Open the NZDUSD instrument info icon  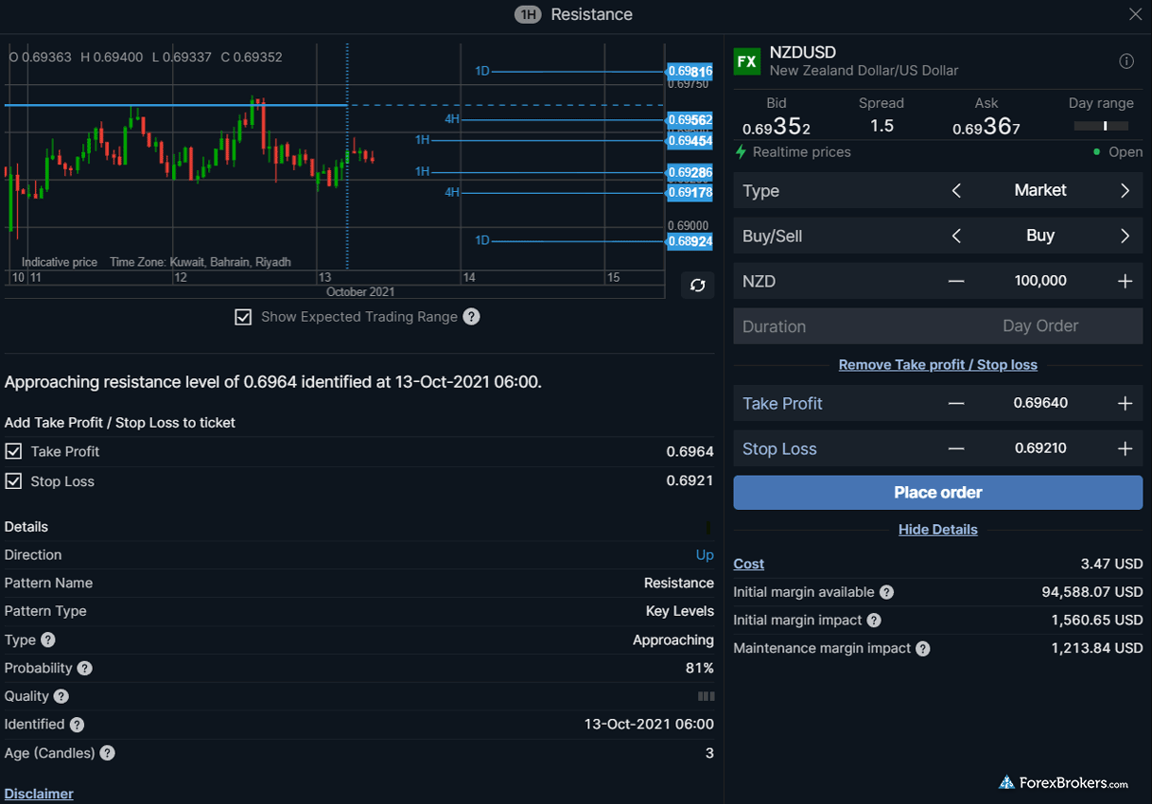(1126, 61)
